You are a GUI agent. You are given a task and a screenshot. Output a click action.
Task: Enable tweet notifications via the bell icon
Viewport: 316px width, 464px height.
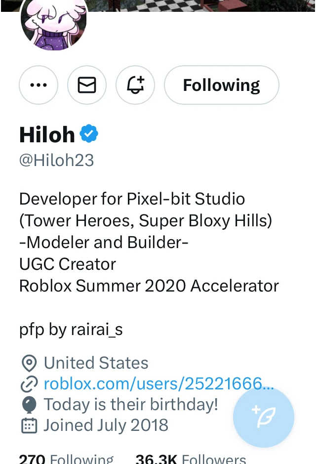(x=135, y=85)
